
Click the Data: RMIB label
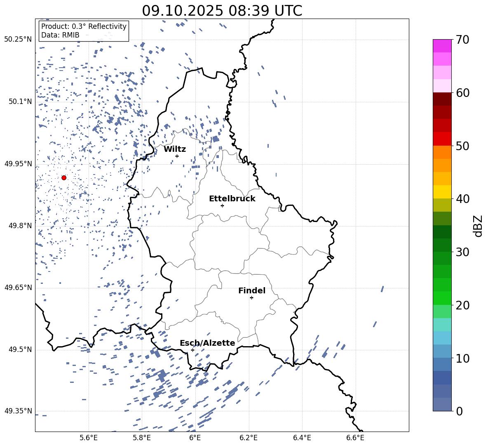tap(60, 35)
